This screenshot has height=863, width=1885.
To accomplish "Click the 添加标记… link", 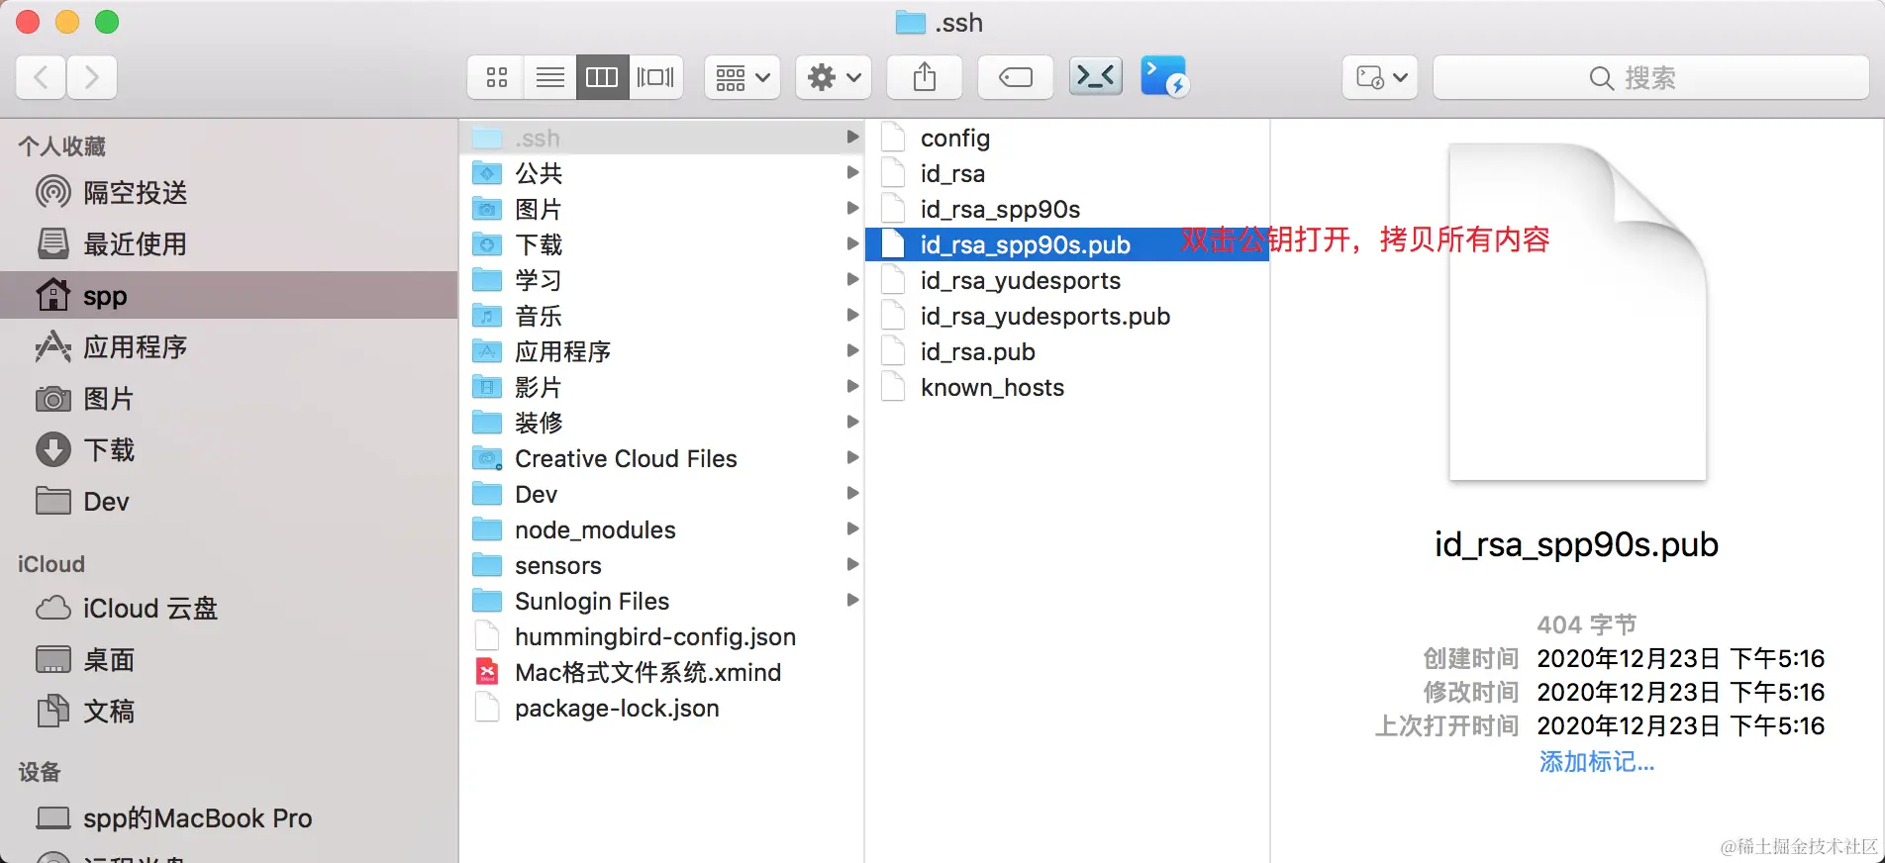I will pos(1596,761).
